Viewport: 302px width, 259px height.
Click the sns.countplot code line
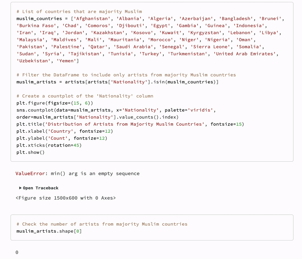point(116,110)
